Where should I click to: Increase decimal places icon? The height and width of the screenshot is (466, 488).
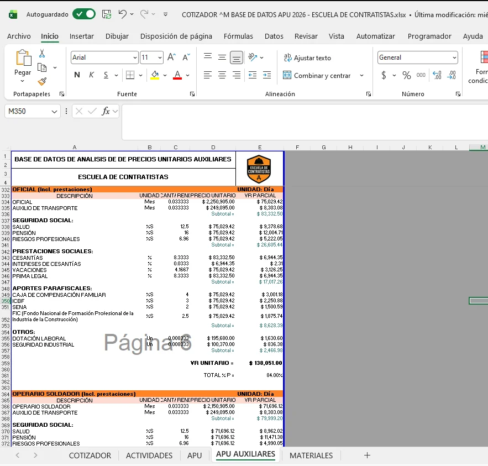click(437, 75)
